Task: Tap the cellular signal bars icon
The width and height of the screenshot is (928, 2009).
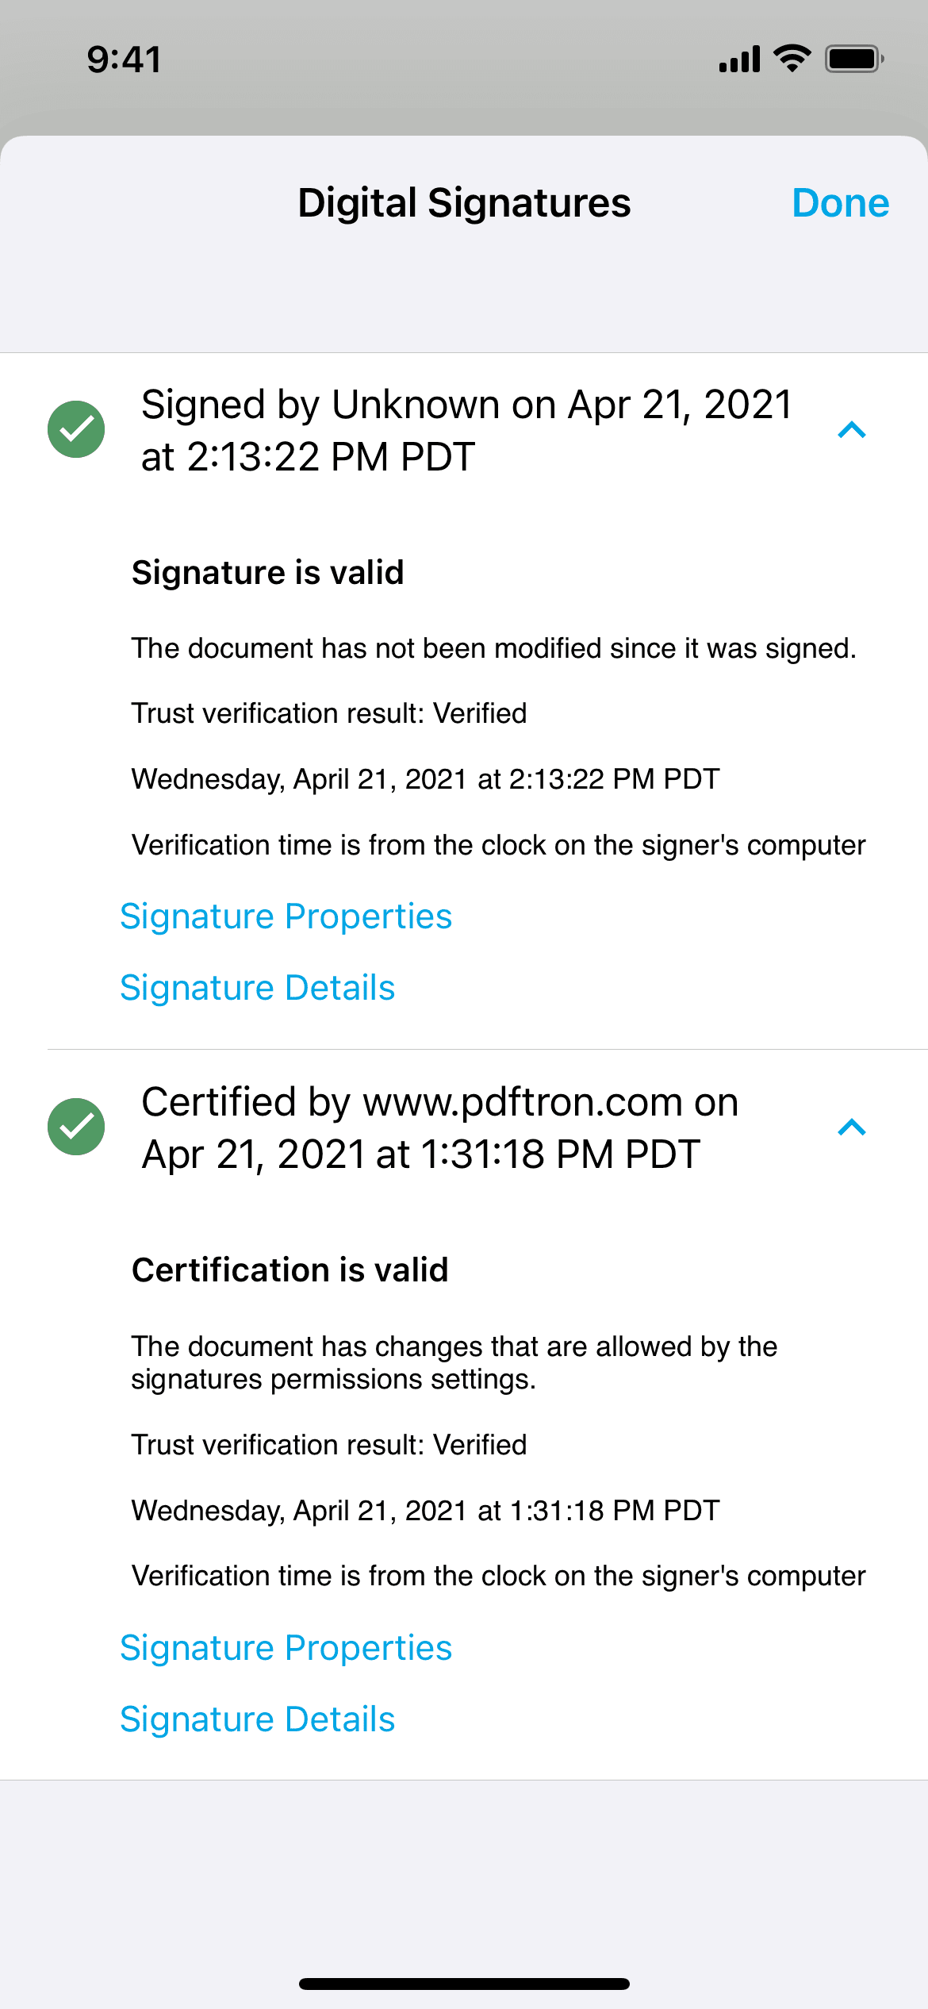Action: coord(739,60)
